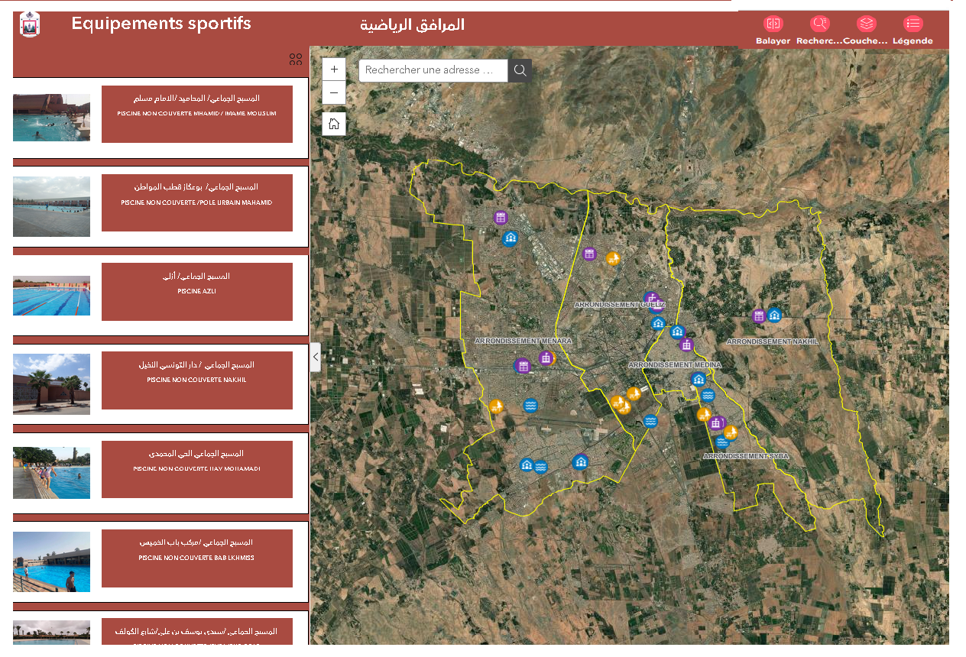Select the orange marker nearest Syba label
The image size is (966, 657).
point(731,432)
